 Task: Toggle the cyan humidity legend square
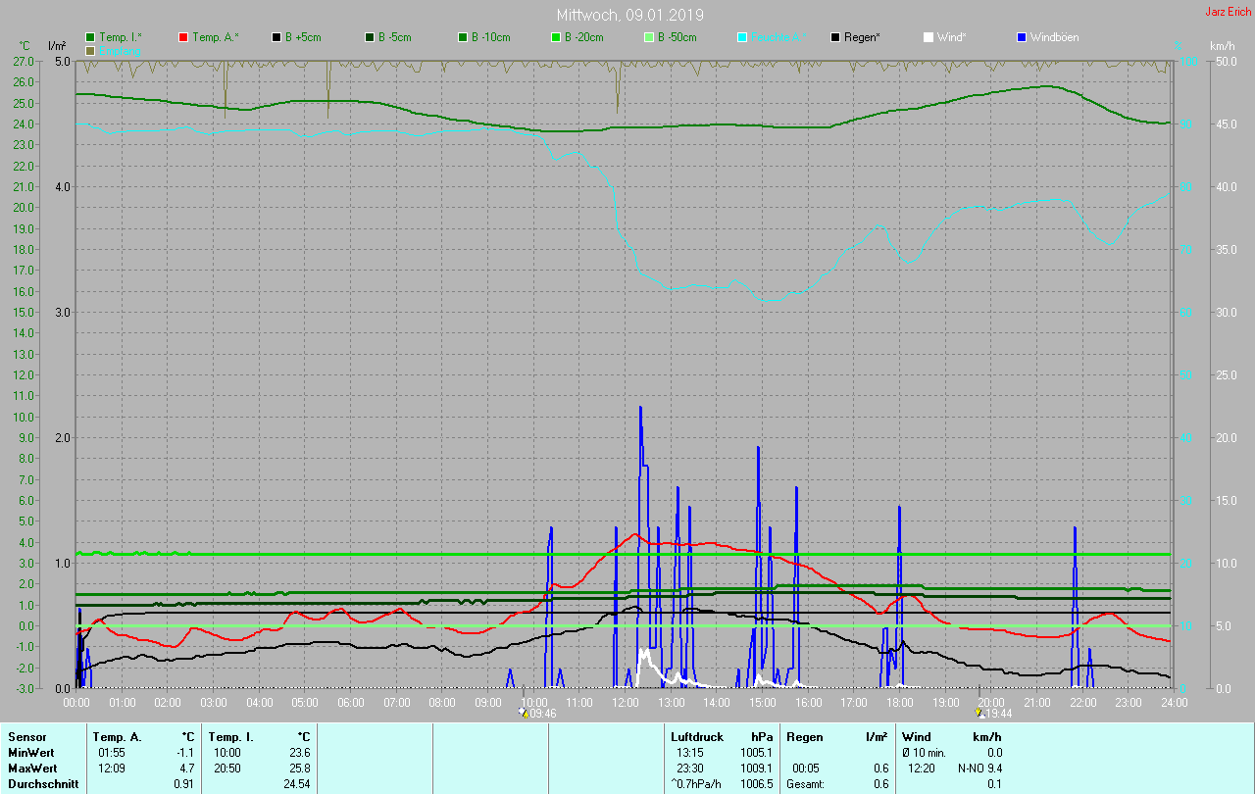[x=742, y=37]
